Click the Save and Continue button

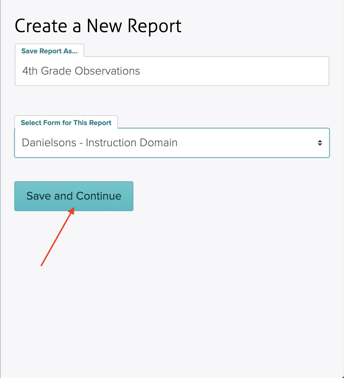tap(74, 196)
